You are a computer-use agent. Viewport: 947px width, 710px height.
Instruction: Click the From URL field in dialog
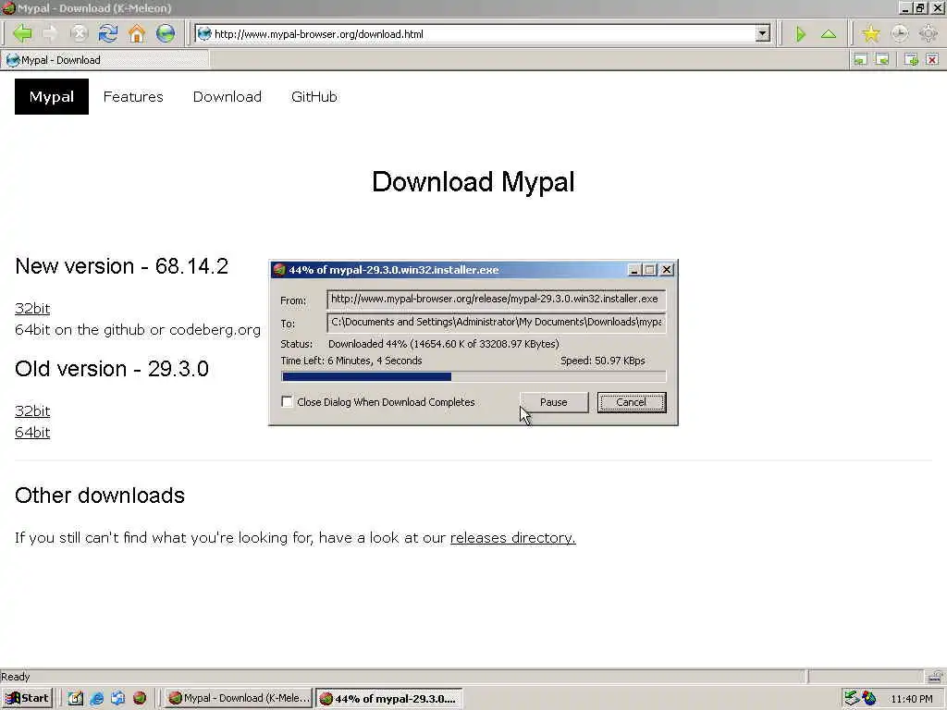pyautogui.click(x=497, y=299)
